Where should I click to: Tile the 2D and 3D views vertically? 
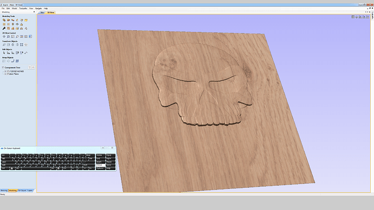tap(26, 36)
